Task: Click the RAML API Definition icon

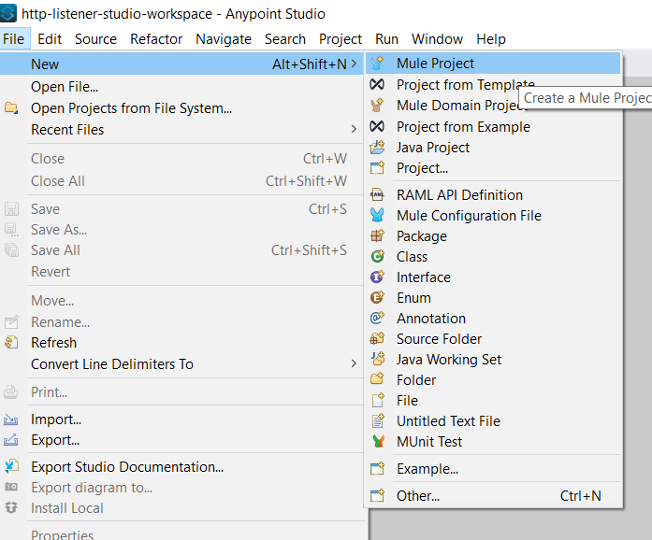Action: 378,195
